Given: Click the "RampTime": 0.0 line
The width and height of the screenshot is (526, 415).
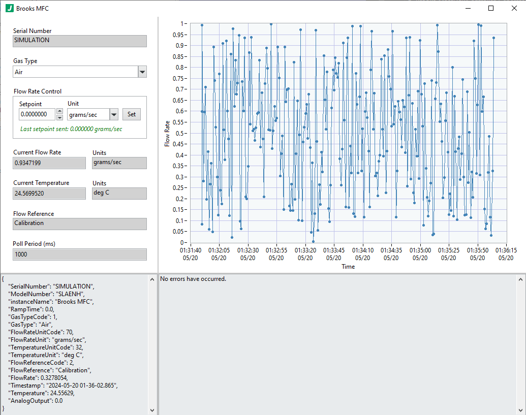Looking at the screenshot, I should coord(31,309).
